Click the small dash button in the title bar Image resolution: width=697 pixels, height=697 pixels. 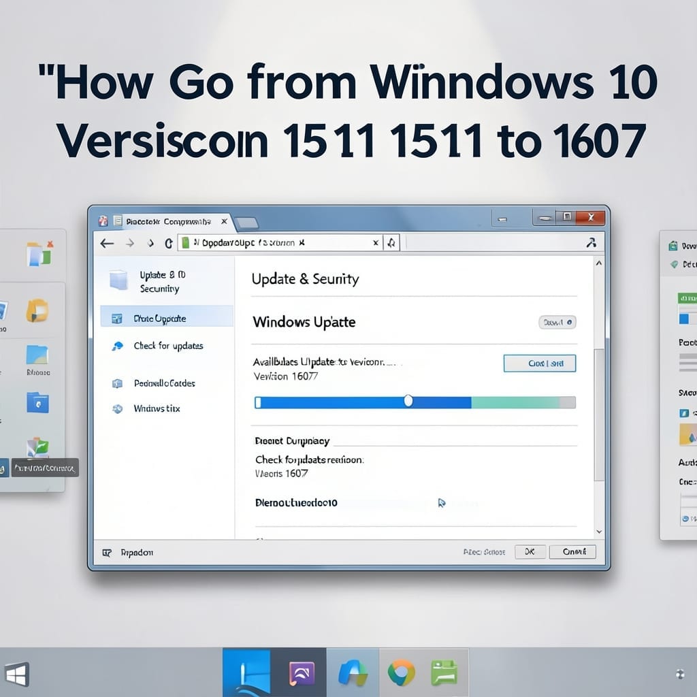click(x=503, y=219)
